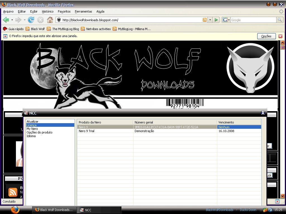Click the Nenhum expiration cell

click(239, 127)
